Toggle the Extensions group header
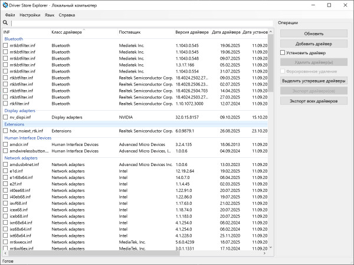Screen dimensions: 354x265 point(14,124)
